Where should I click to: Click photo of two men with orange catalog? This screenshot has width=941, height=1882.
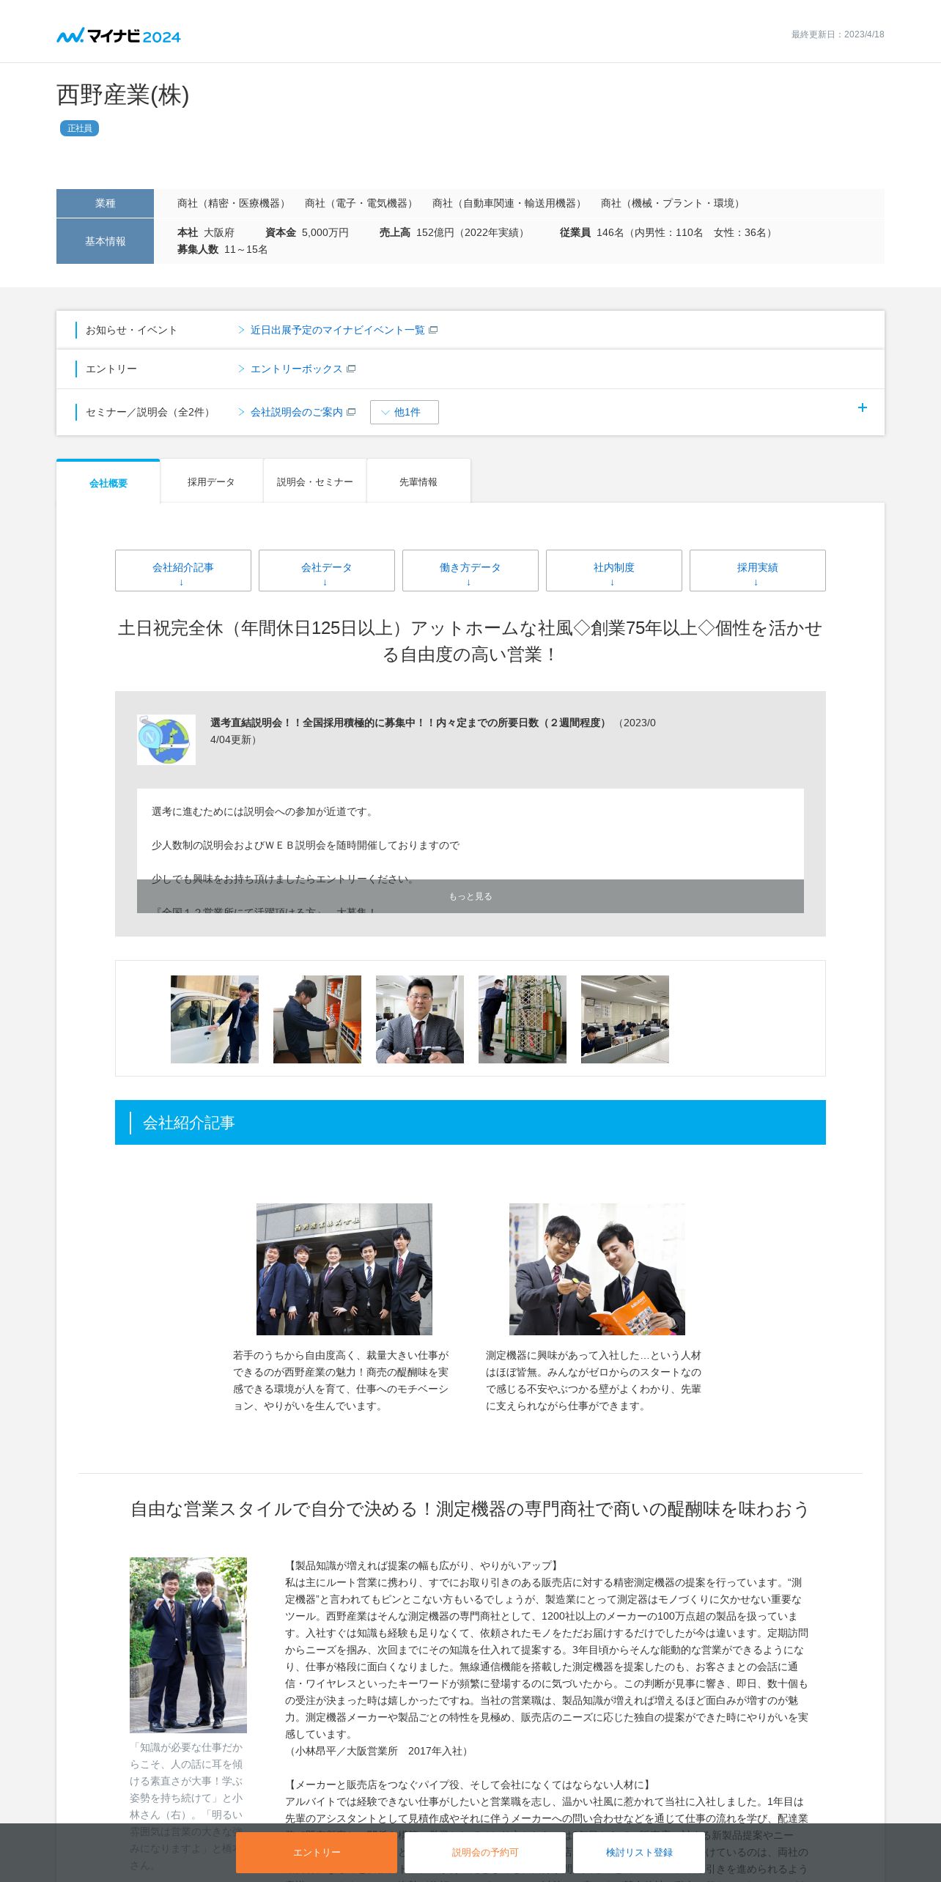click(x=597, y=1269)
